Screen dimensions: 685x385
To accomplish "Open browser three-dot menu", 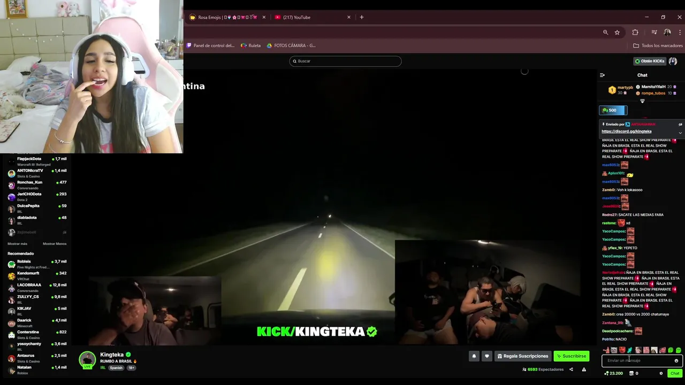I will tap(680, 32).
